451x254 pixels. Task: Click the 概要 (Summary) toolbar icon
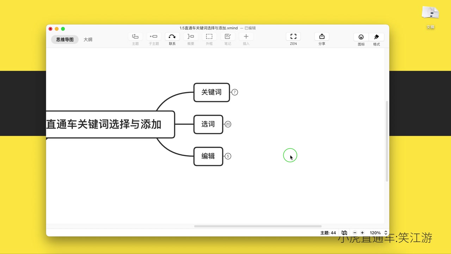coord(191,37)
